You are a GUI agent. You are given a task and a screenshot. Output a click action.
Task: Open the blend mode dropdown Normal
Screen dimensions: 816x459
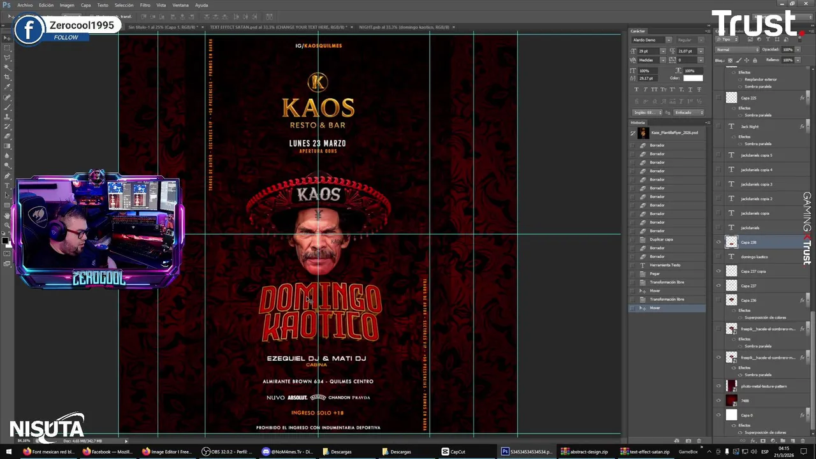pos(738,50)
